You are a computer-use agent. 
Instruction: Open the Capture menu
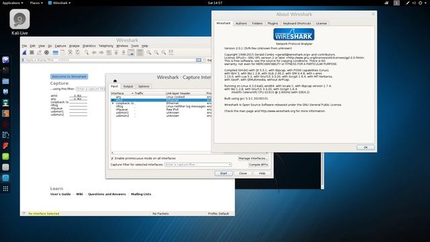coord(60,46)
